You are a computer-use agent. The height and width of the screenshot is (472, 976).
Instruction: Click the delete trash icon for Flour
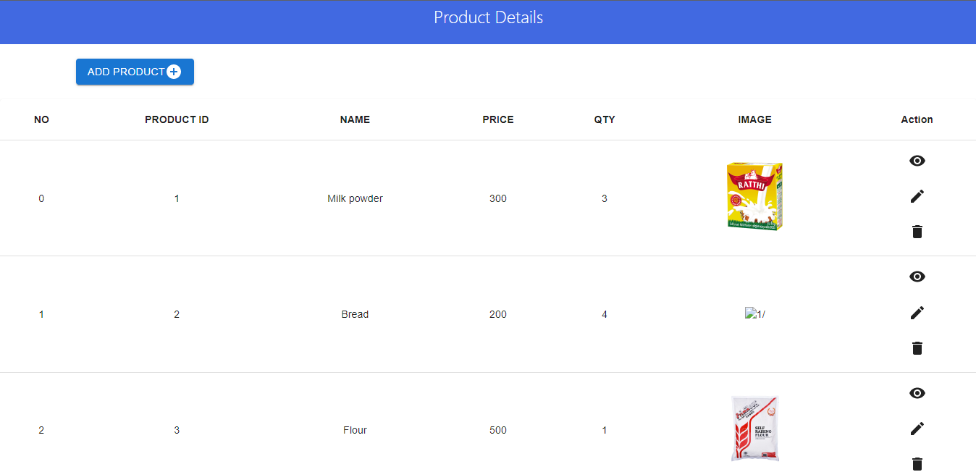click(917, 464)
